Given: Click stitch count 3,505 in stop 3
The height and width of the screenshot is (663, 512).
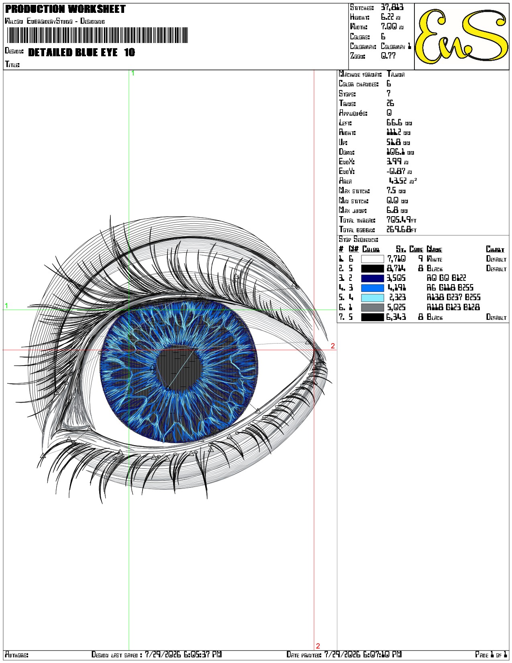Looking at the screenshot, I should (x=396, y=278).
